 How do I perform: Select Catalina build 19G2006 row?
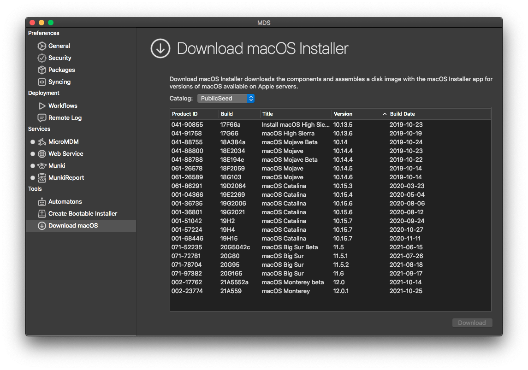330,203
